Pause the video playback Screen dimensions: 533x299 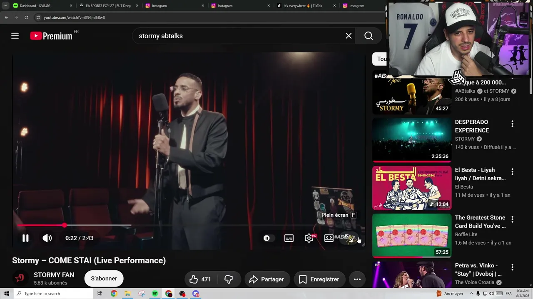(25, 238)
